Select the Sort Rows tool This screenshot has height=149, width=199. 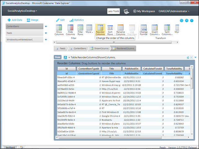coord(110,28)
